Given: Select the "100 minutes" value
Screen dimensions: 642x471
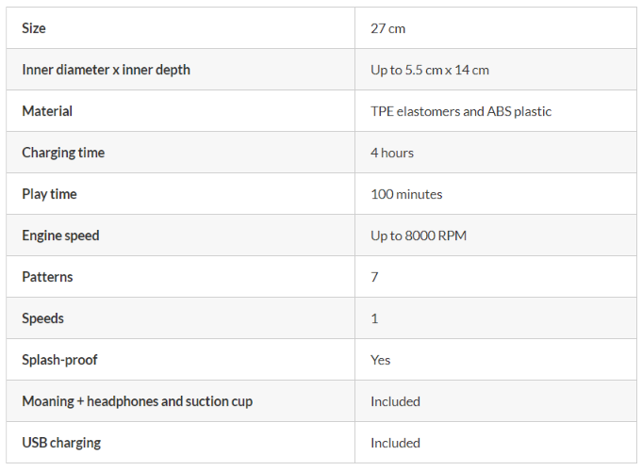Looking at the screenshot, I should 406,194.
